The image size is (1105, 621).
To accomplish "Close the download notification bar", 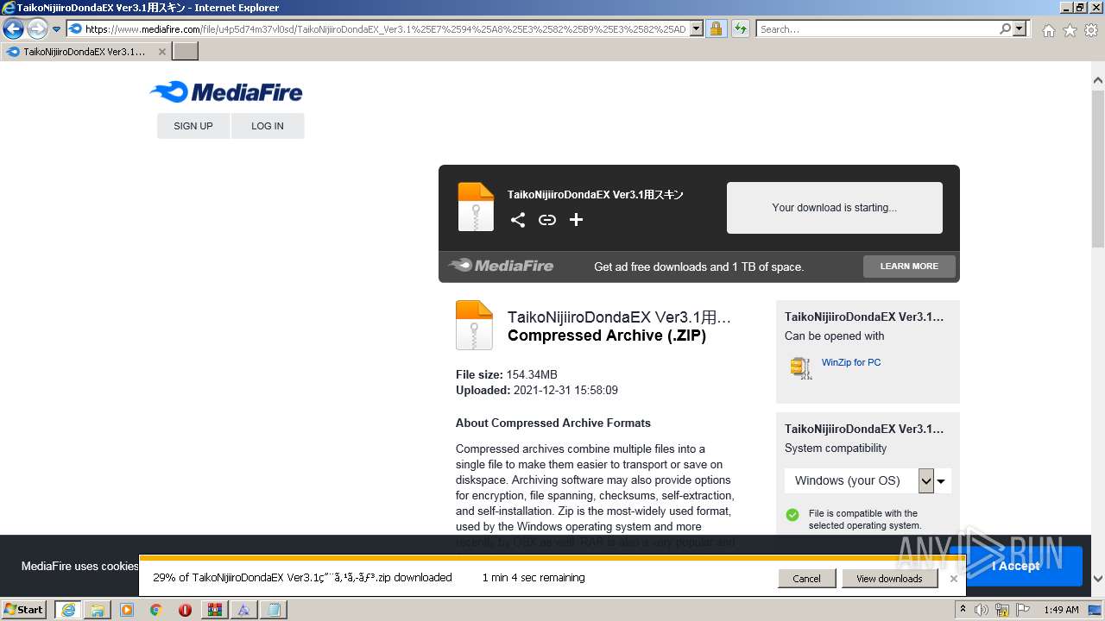I will (x=953, y=579).
